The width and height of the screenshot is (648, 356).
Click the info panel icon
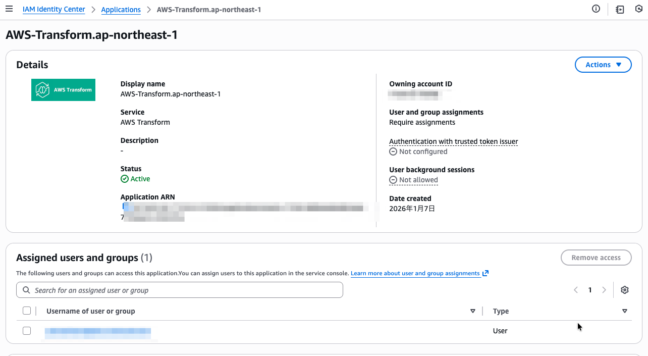[x=596, y=9]
